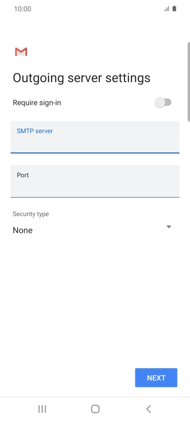190x422 pixels.
Task: Expand the Security type dropdown arrow
Action: click(x=169, y=227)
